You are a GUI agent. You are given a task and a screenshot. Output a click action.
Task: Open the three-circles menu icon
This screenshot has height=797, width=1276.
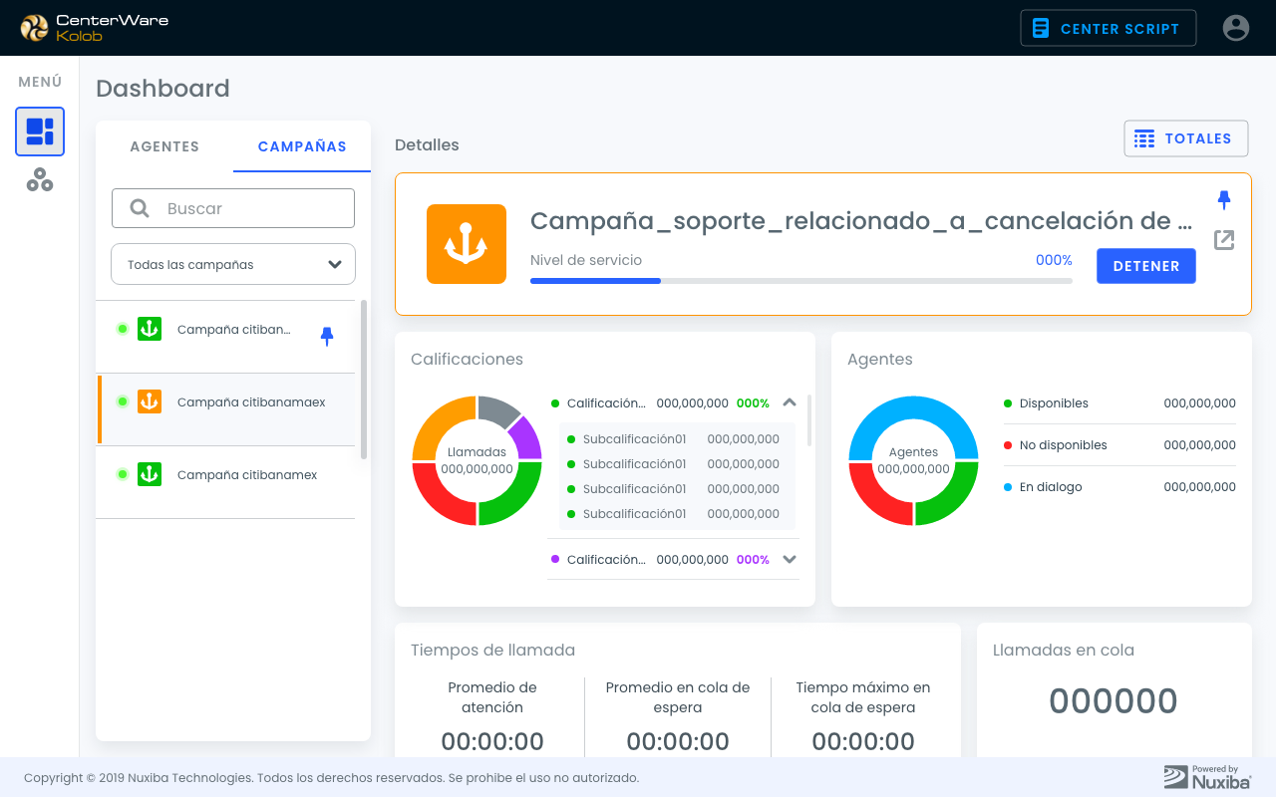coord(40,180)
